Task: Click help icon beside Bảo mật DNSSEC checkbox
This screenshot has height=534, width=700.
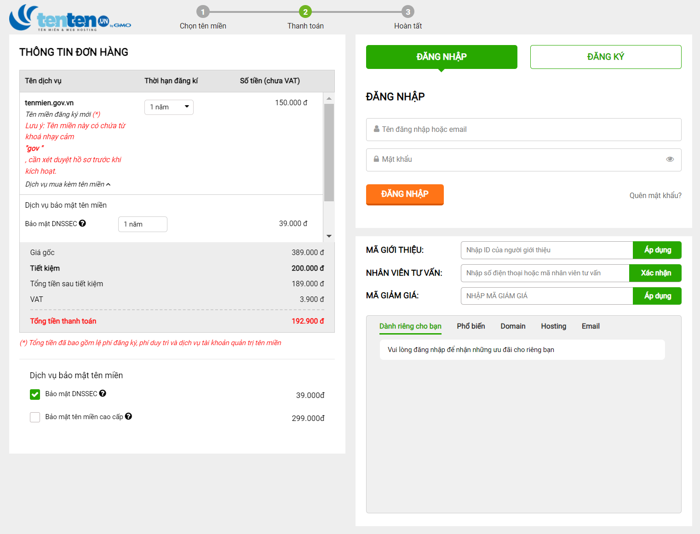Action: [103, 393]
